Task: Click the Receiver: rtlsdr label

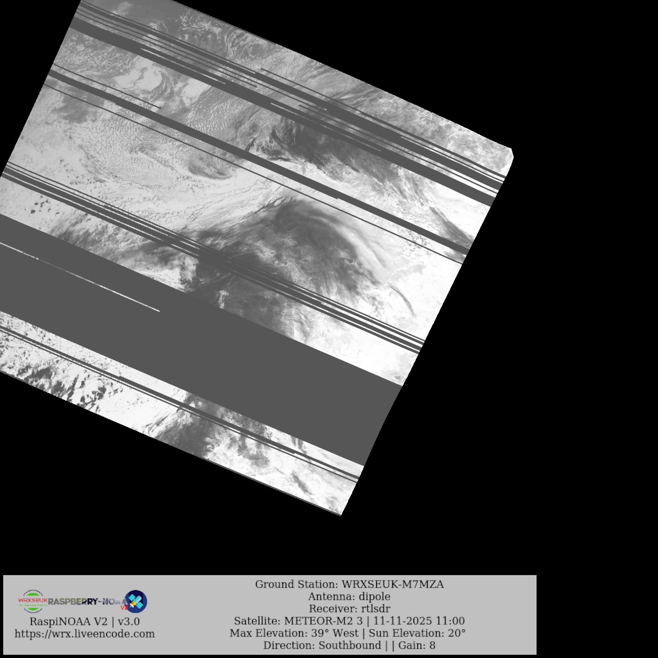Action: 349,609
